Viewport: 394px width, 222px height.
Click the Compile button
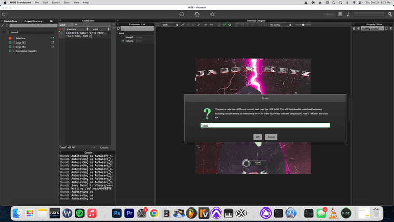[x=104, y=148]
